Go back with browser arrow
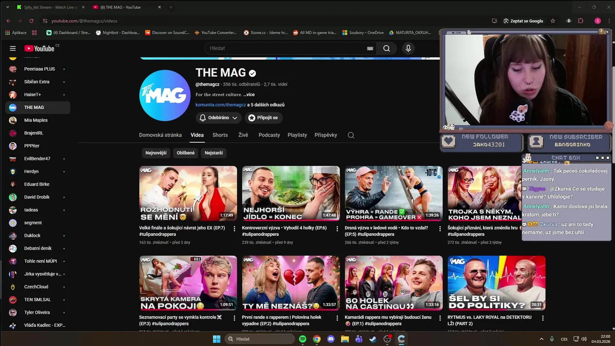615x346 pixels. click(8, 21)
